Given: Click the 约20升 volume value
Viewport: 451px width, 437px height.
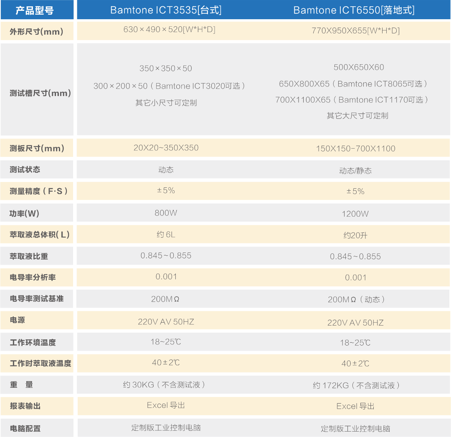Looking at the screenshot, I should click(355, 235).
